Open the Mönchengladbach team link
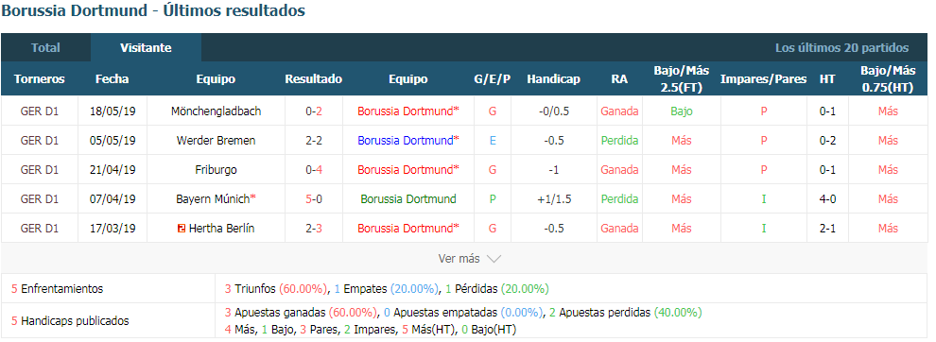Screen dimensions: 936x342 click(217, 111)
